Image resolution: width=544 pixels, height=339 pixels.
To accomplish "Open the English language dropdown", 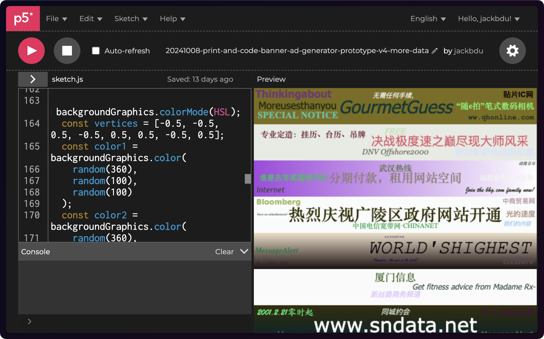I will point(428,19).
